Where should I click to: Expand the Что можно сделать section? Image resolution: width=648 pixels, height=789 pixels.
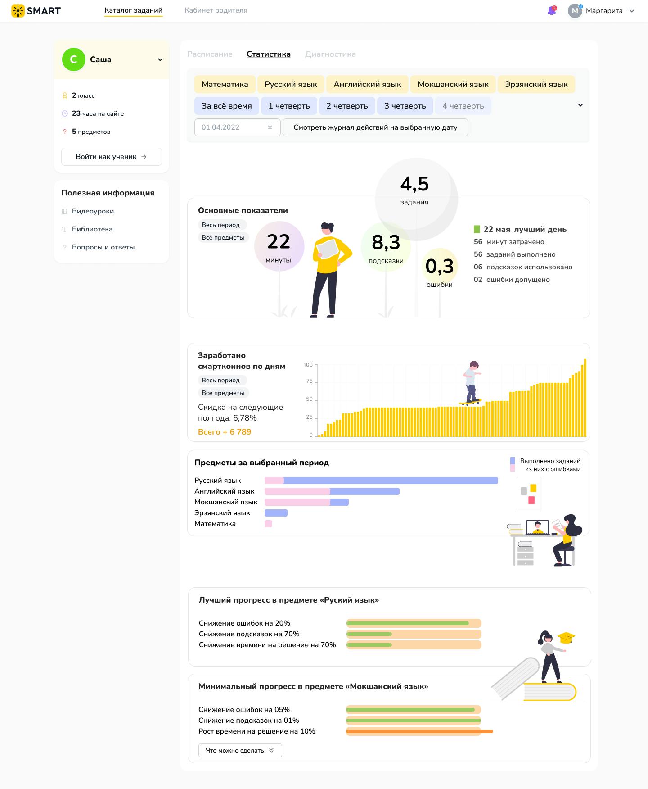click(x=240, y=750)
